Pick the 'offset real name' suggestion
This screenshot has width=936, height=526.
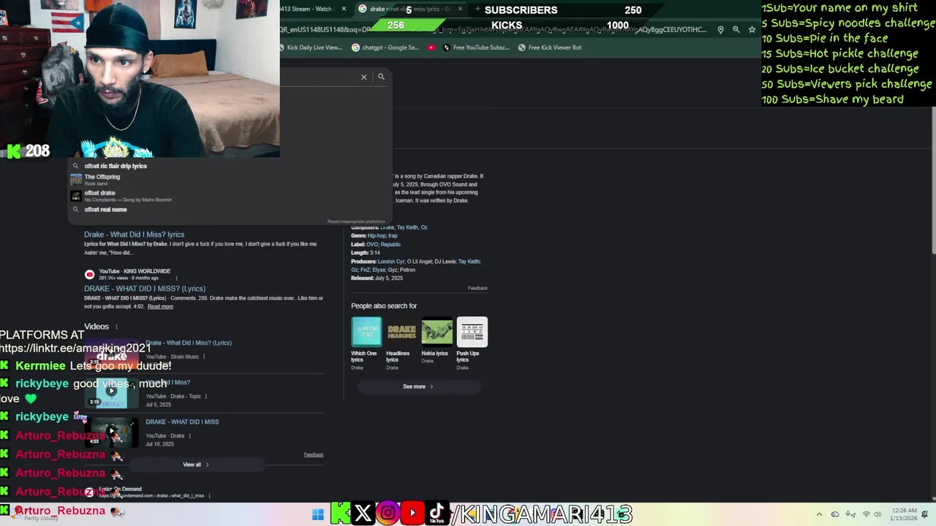coord(105,210)
